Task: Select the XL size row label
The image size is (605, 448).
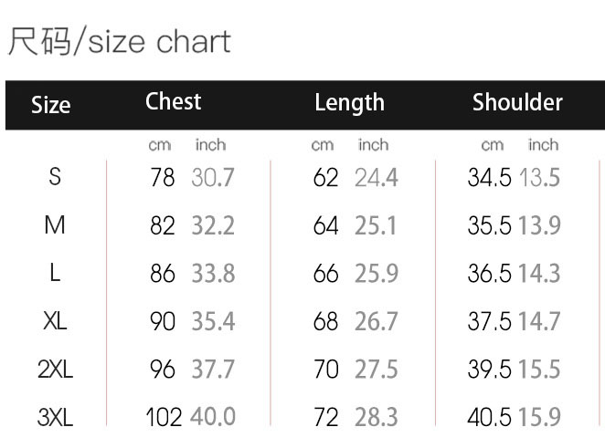Action: tap(55, 320)
